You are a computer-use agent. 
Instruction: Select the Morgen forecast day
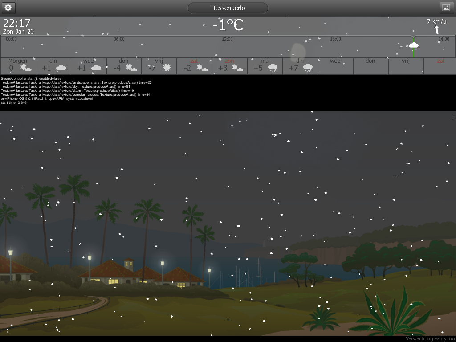click(18, 66)
